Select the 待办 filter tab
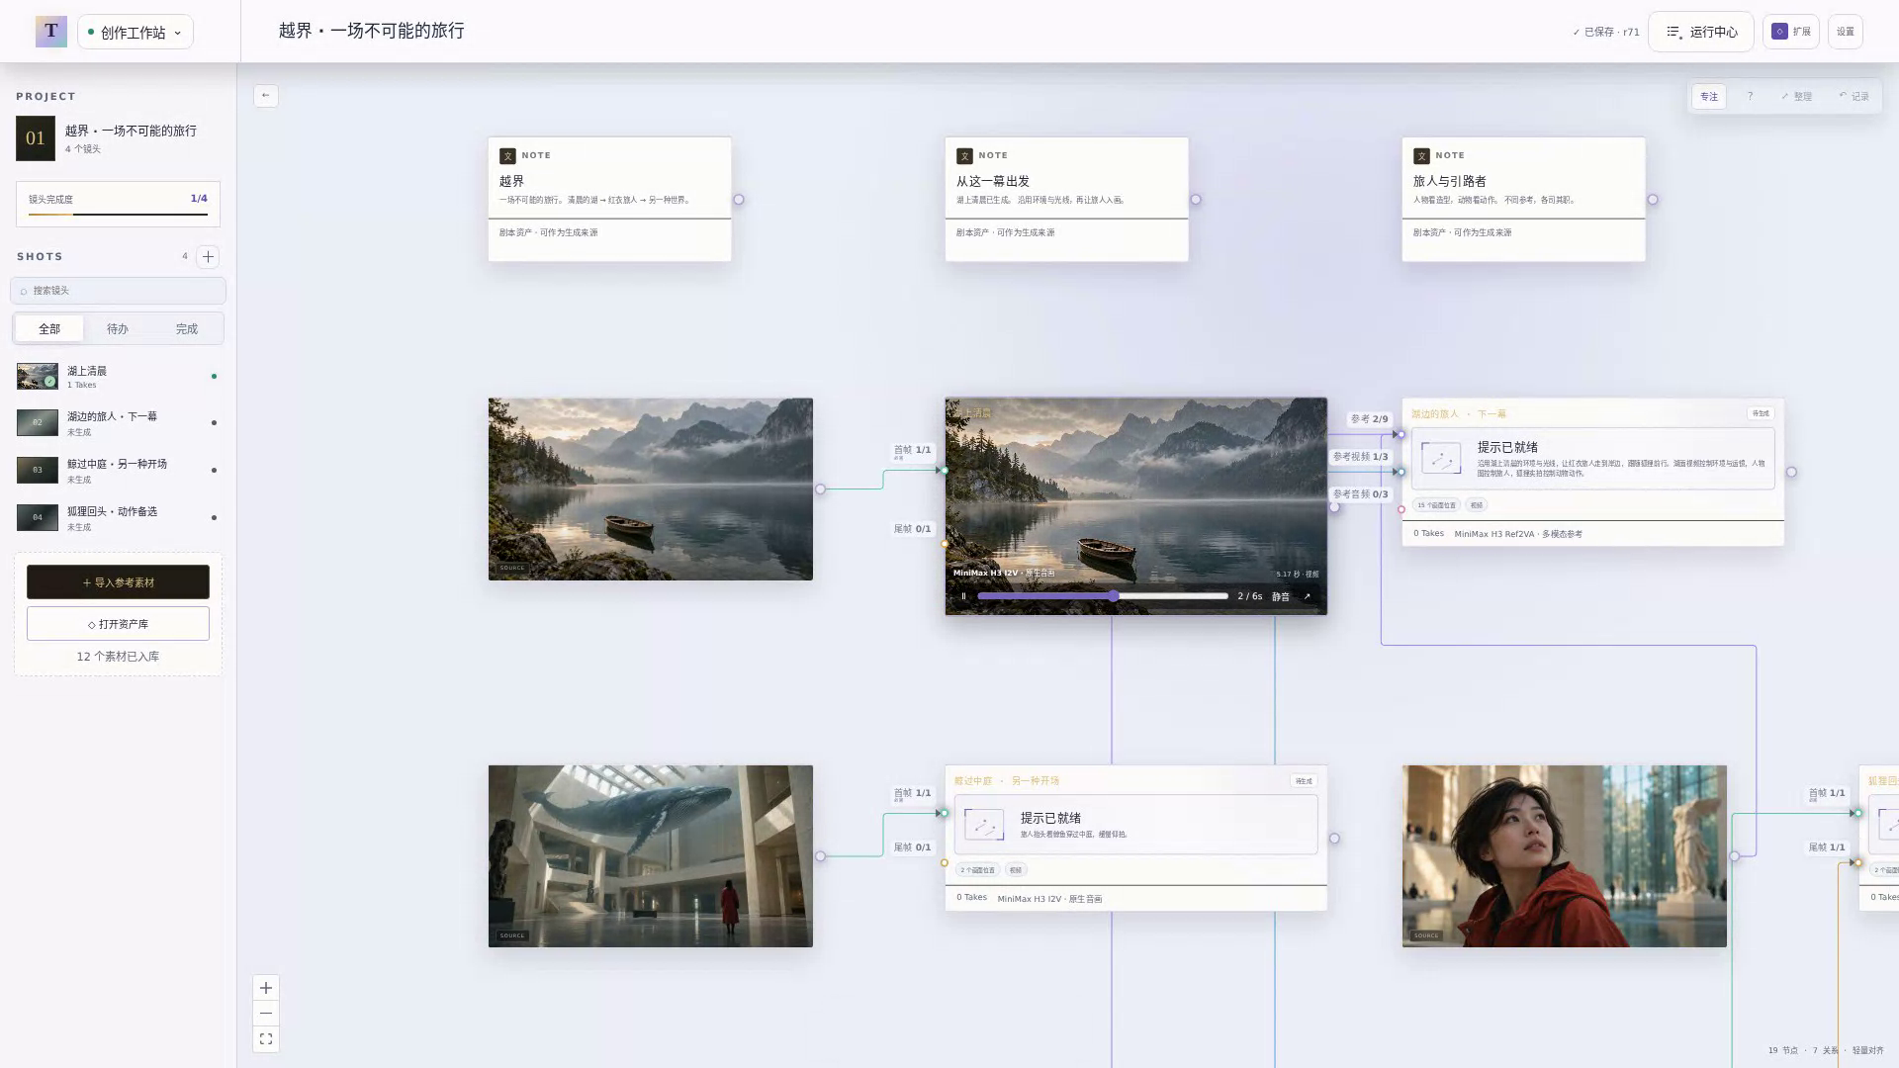This screenshot has height=1068, width=1899. 118,329
